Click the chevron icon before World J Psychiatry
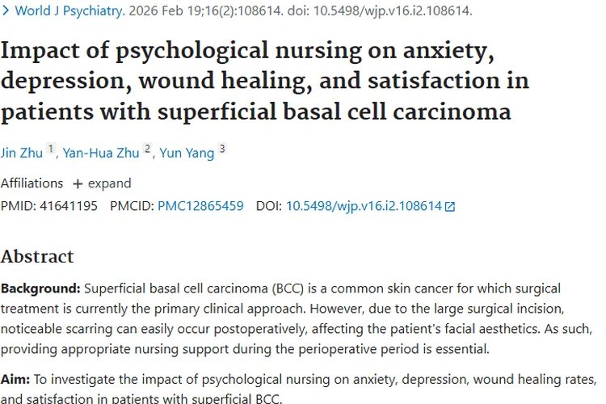 point(5,11)
